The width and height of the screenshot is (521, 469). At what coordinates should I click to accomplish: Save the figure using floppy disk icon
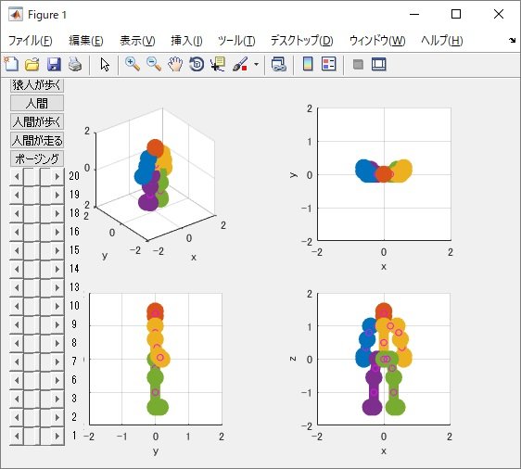pos(54,64)
